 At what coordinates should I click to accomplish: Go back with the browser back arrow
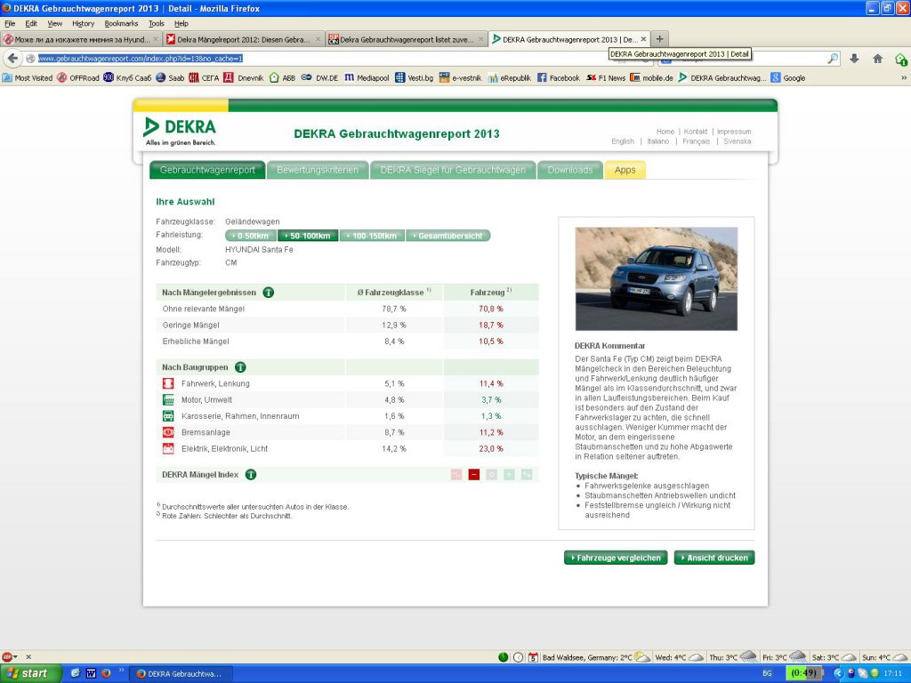click(x=13, y=59)
